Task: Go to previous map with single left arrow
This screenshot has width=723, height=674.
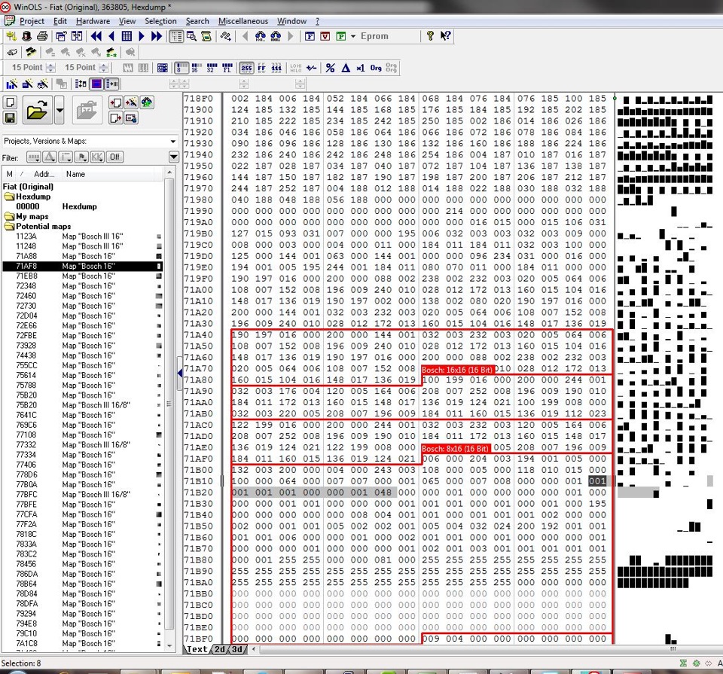Action: point(111,36)
